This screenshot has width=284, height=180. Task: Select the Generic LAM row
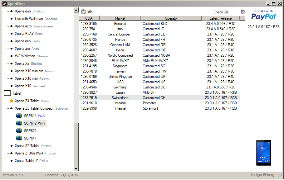(159, 45)
